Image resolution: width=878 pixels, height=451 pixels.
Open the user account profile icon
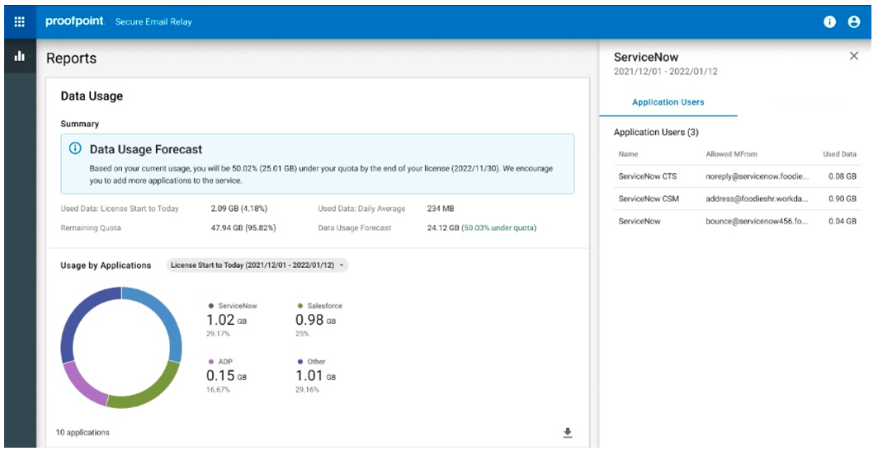point(854,21)
